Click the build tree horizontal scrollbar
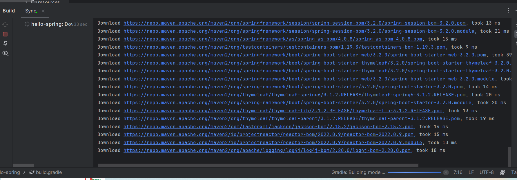Viewport: 517px width, 180px height. 23,165
